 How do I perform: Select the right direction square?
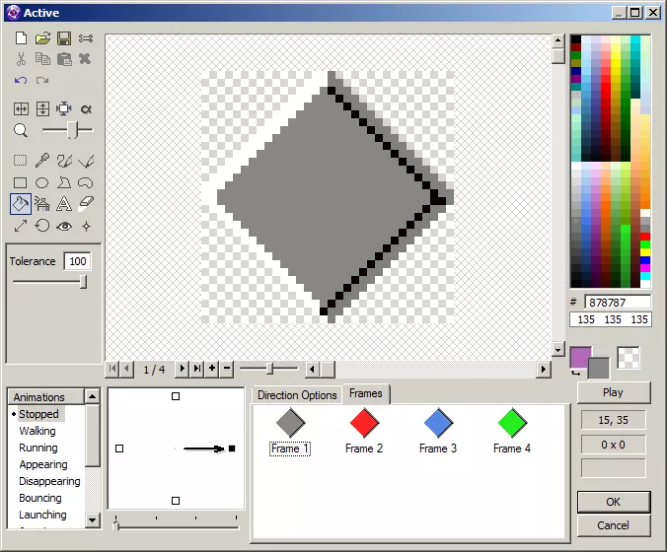pos(232,448)
